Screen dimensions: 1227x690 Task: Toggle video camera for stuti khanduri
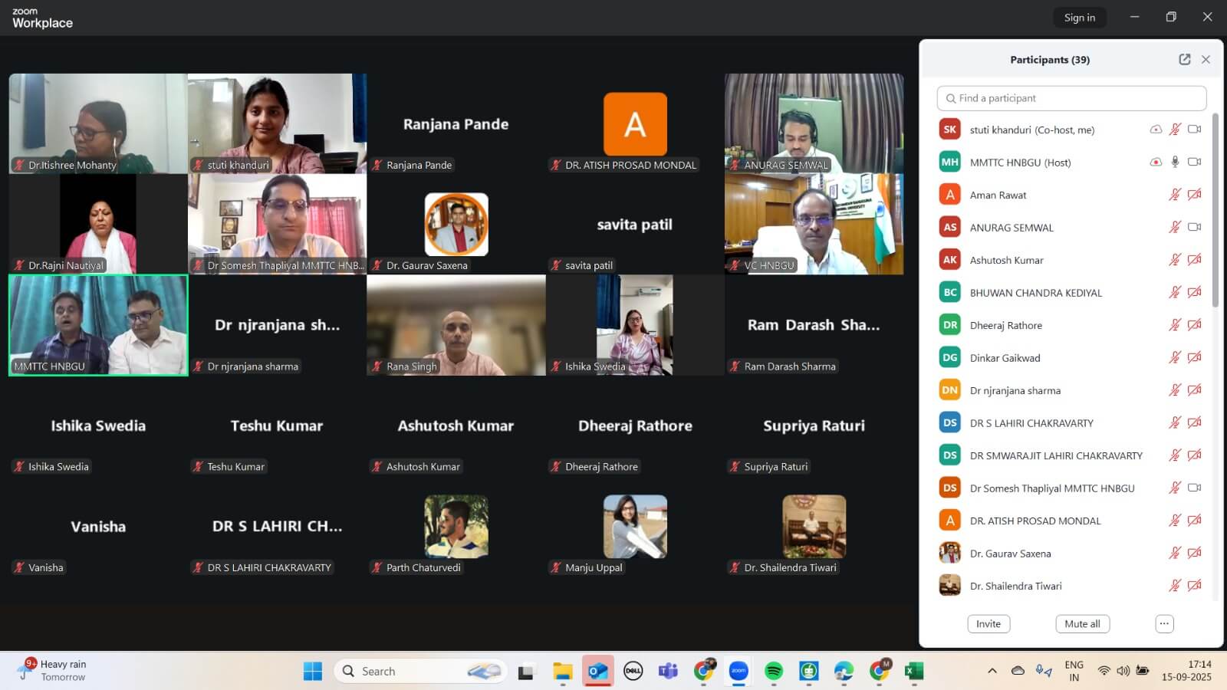click(1194, 130)
